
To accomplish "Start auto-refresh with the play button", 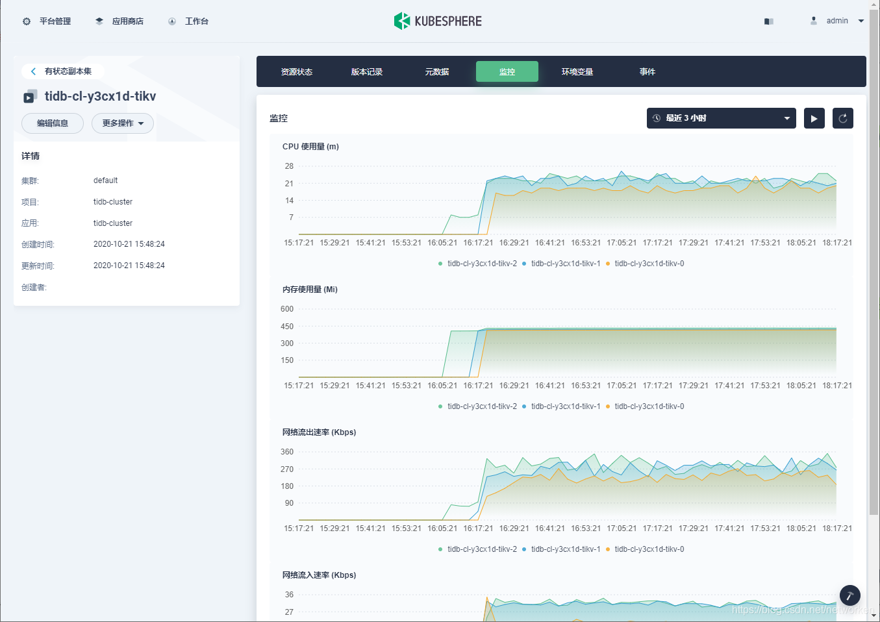I will pos(814,118).
